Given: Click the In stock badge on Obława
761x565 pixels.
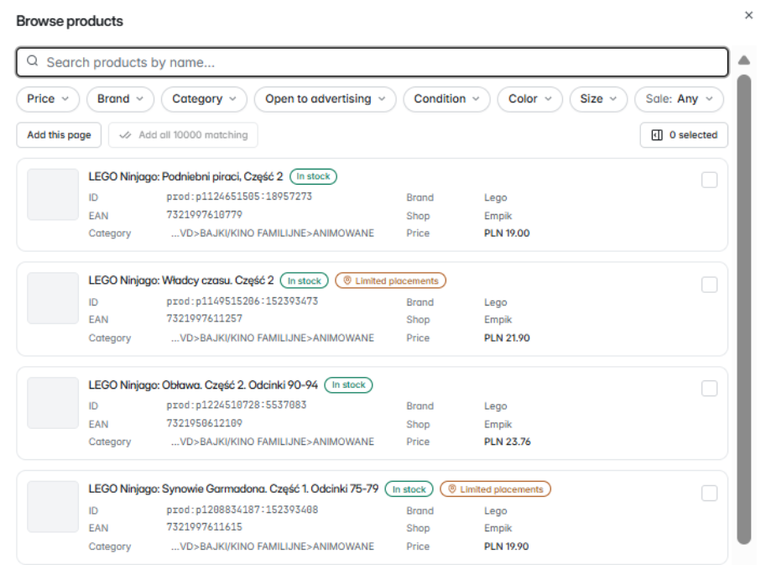Looking at the screenshot, I should tap(348, 385).
